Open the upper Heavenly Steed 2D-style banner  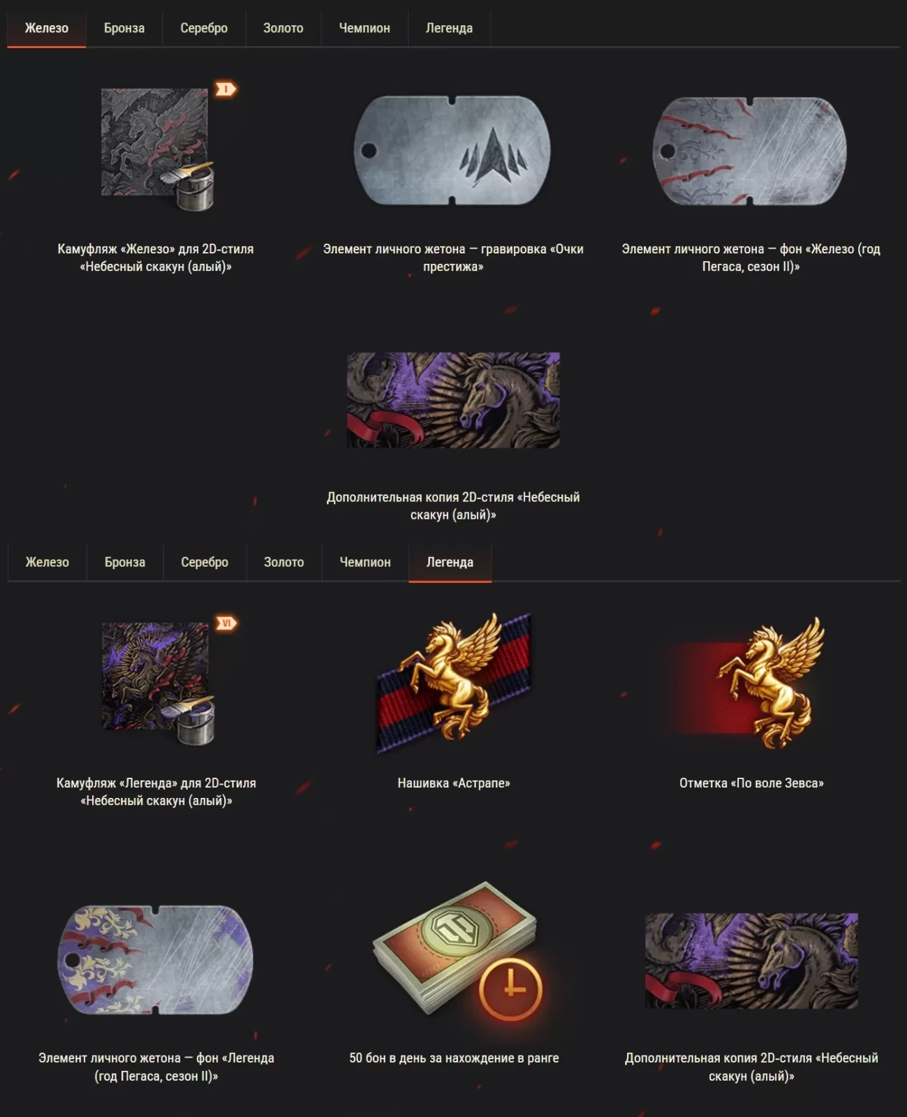453,400
